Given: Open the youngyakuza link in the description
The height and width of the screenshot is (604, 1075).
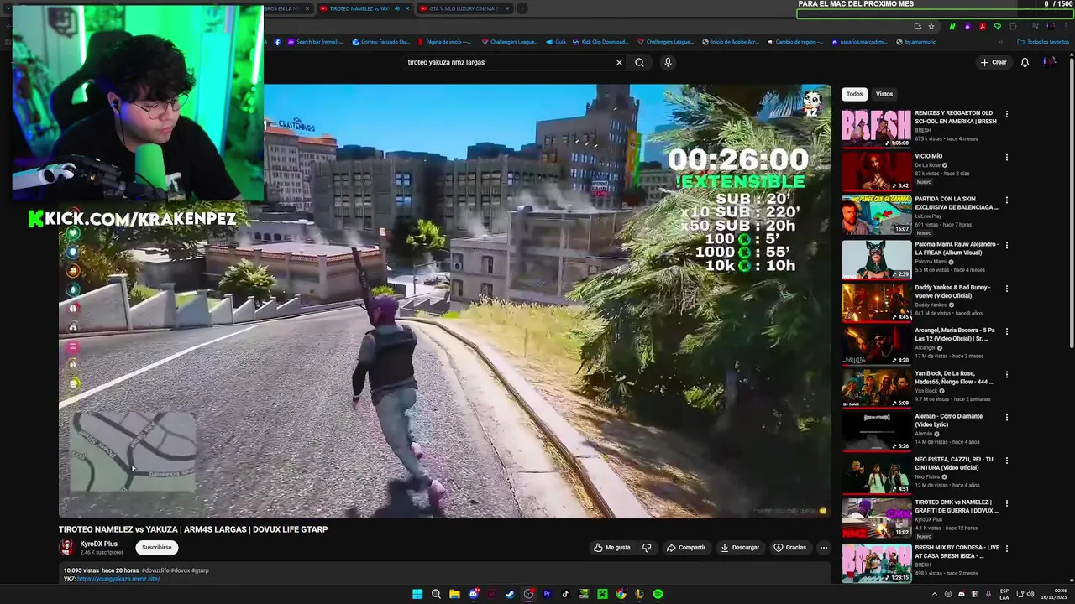Looking at the screenshot, I should (118, 579).
